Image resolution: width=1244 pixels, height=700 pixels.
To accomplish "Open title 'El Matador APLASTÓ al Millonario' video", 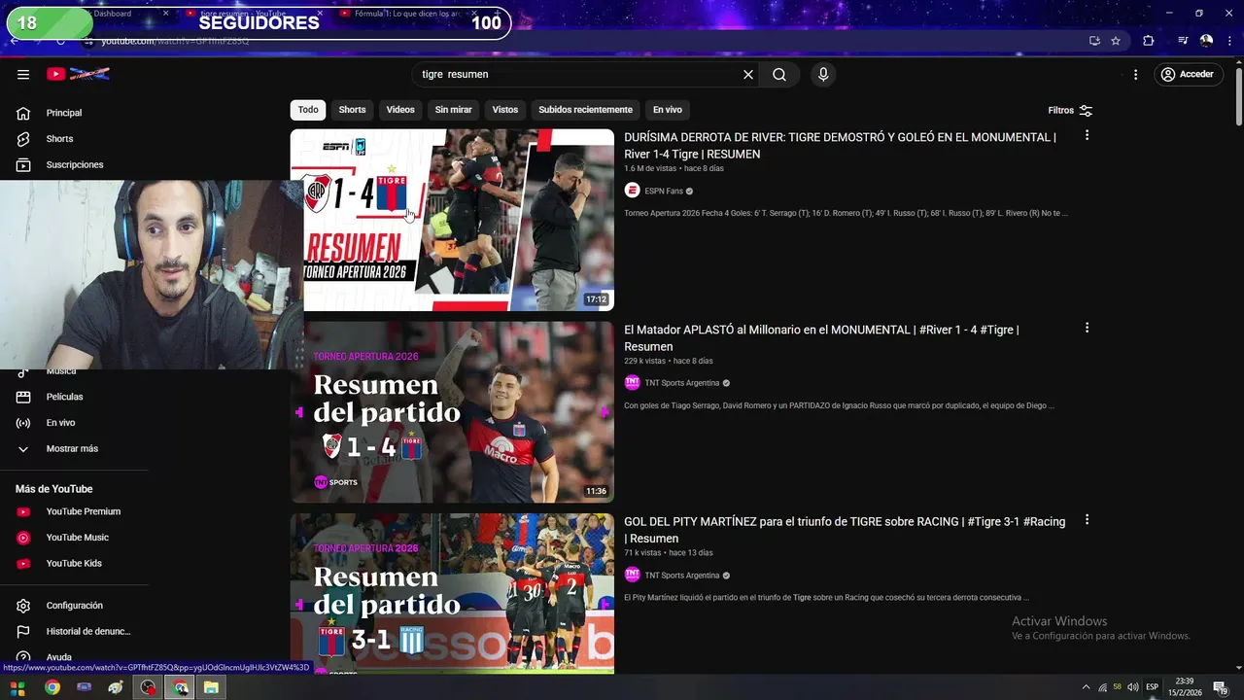I will coord(821,338).
